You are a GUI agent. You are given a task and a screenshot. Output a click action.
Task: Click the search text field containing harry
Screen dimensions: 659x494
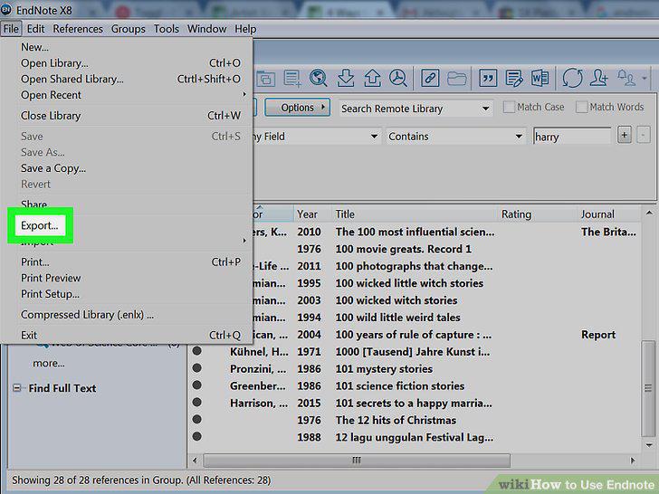[x=572, y=136]
